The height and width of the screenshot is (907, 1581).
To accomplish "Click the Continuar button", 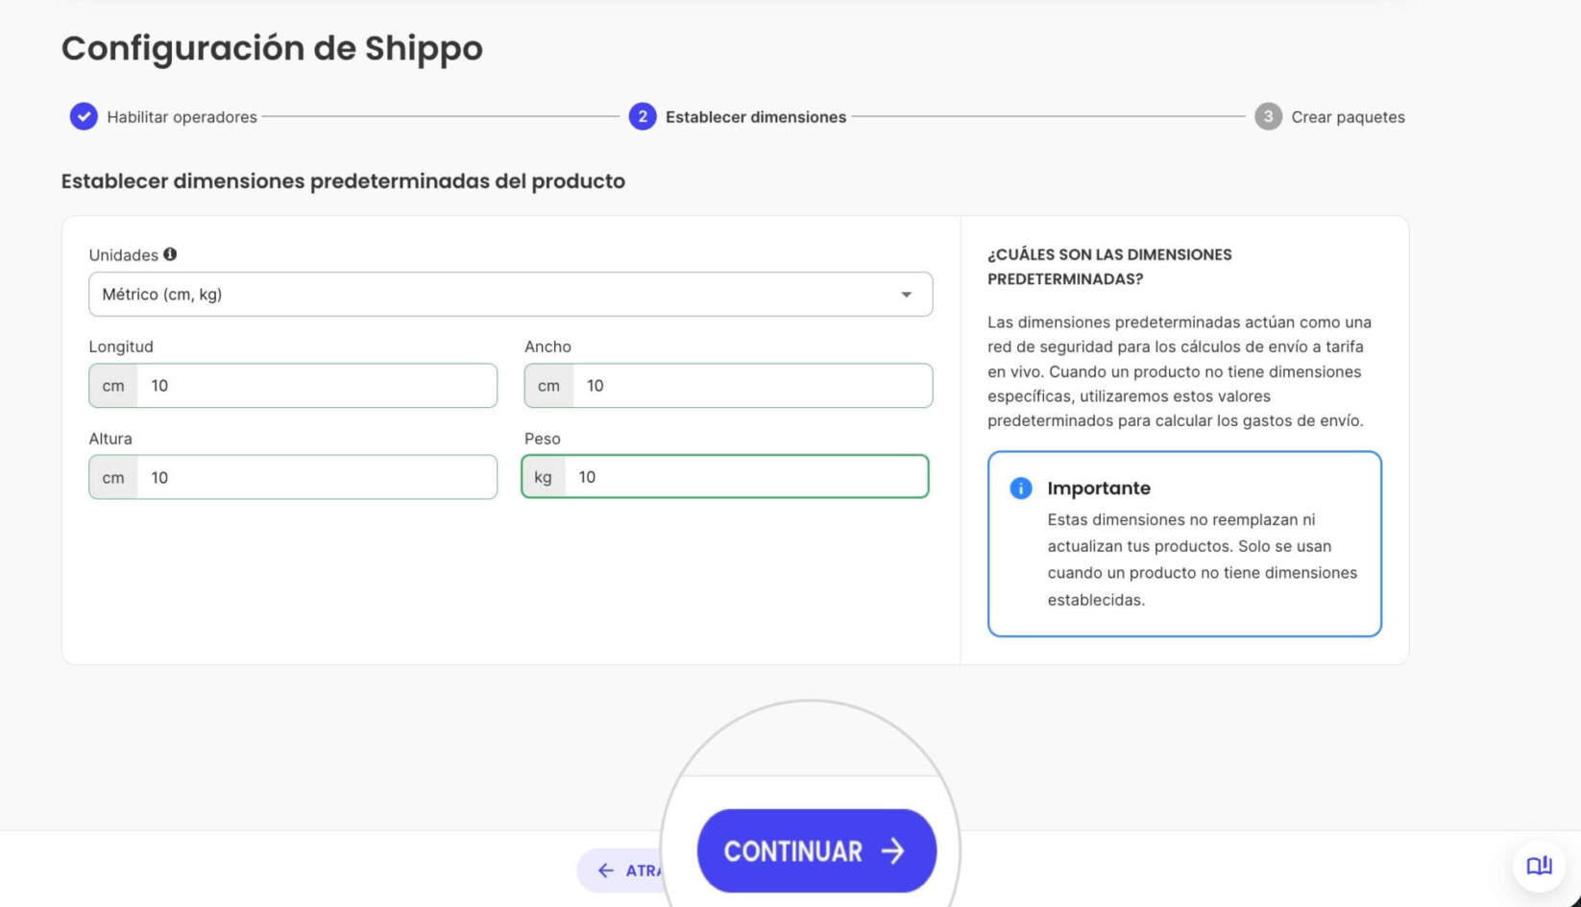I will pyautogui.click(x=816, y=850).
